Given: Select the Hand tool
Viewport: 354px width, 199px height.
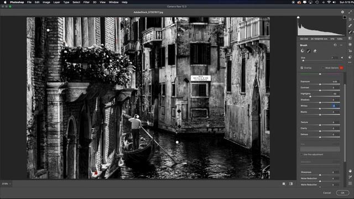Looking at the screenshot, I should (x=350, y=171).
